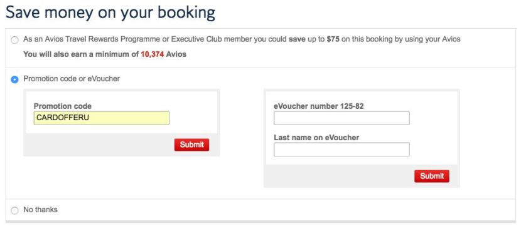Click the Last name on eVoucher field
The image size is (521, 229).
[x=341, y=149]
